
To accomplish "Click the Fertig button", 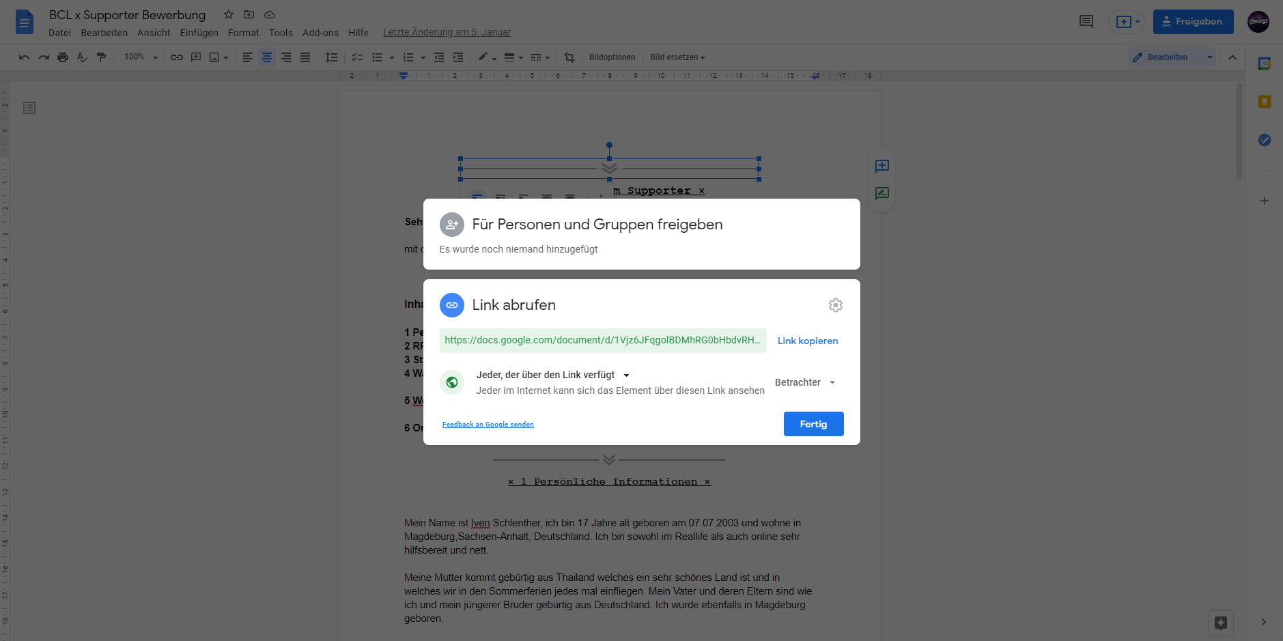I will click(813, 424).
